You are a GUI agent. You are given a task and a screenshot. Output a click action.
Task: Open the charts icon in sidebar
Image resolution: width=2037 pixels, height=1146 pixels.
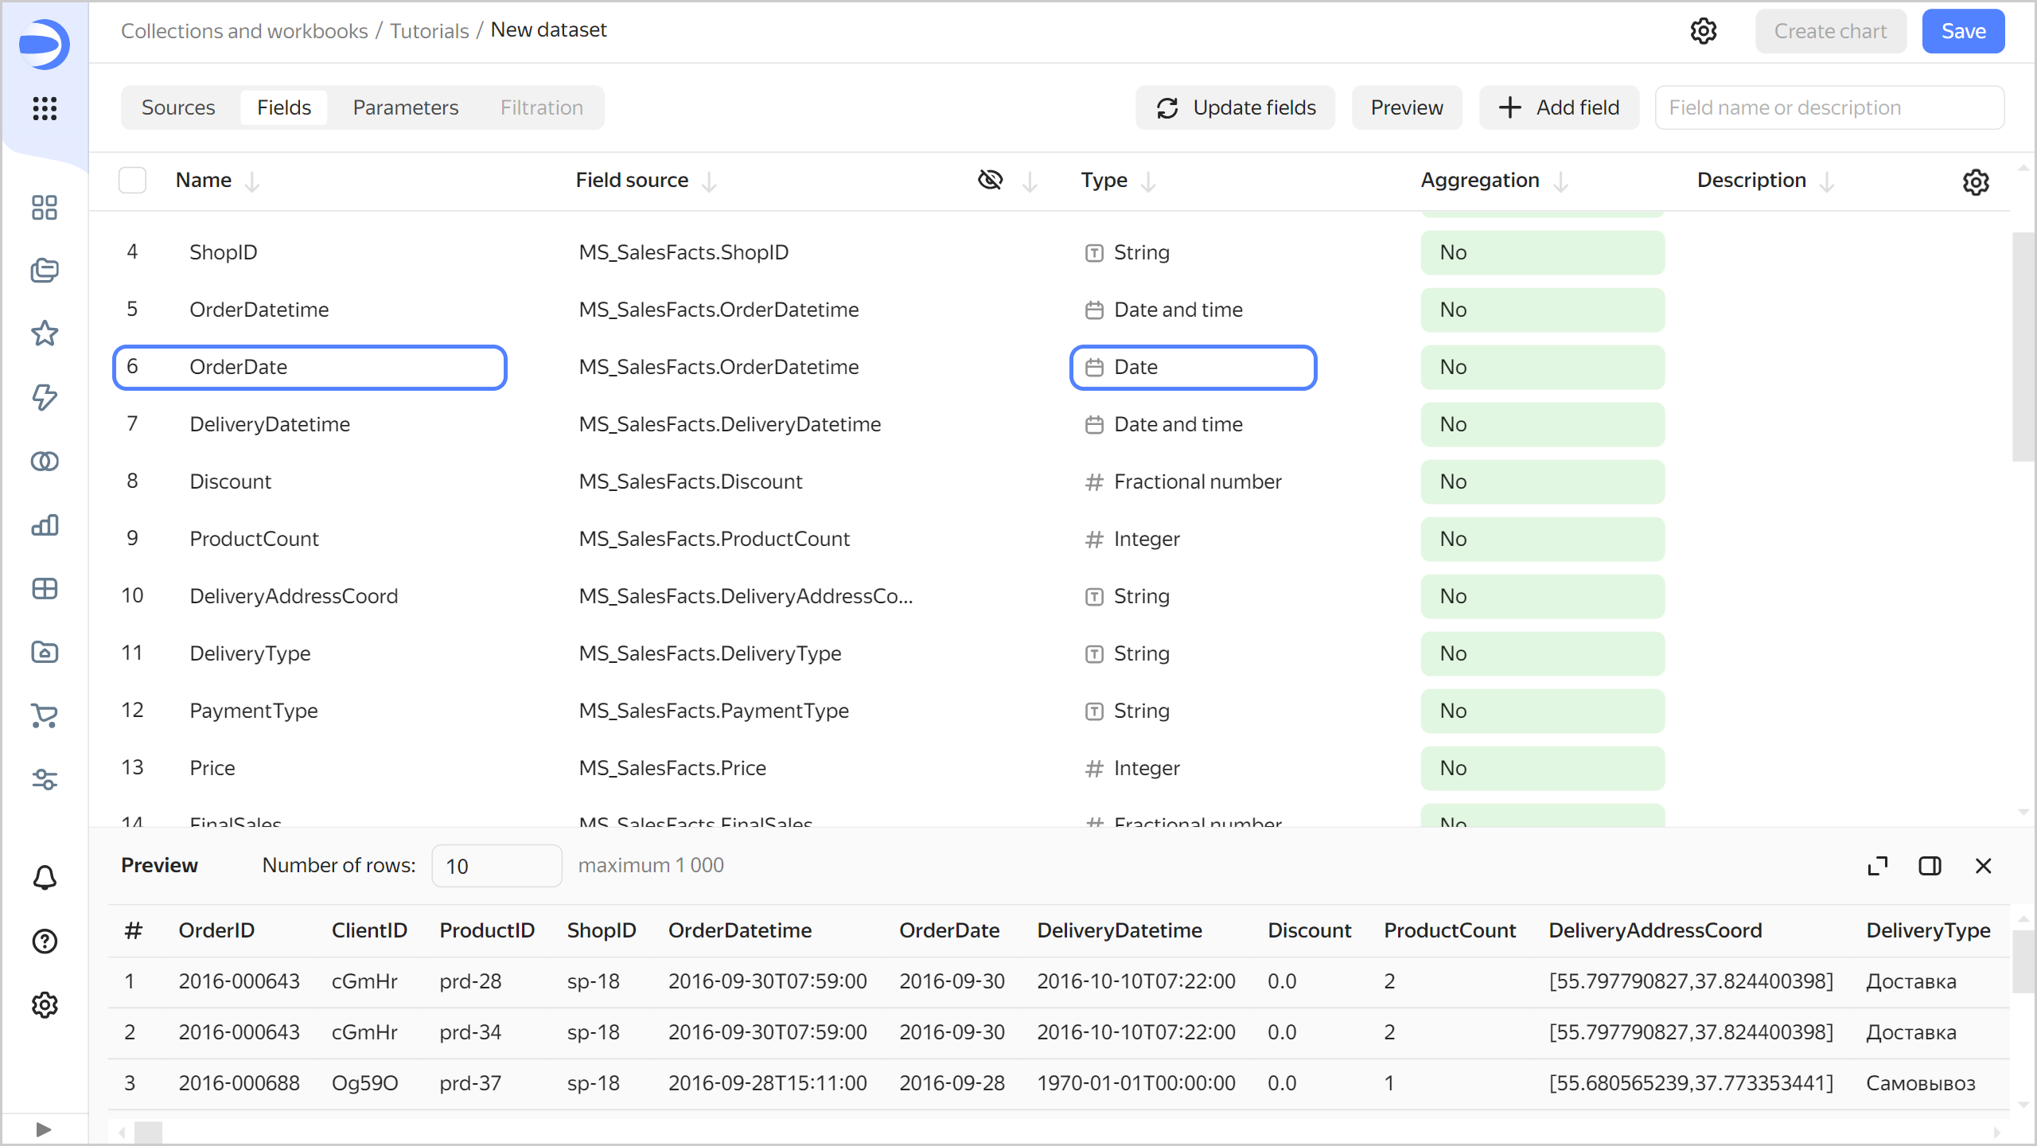45,525
